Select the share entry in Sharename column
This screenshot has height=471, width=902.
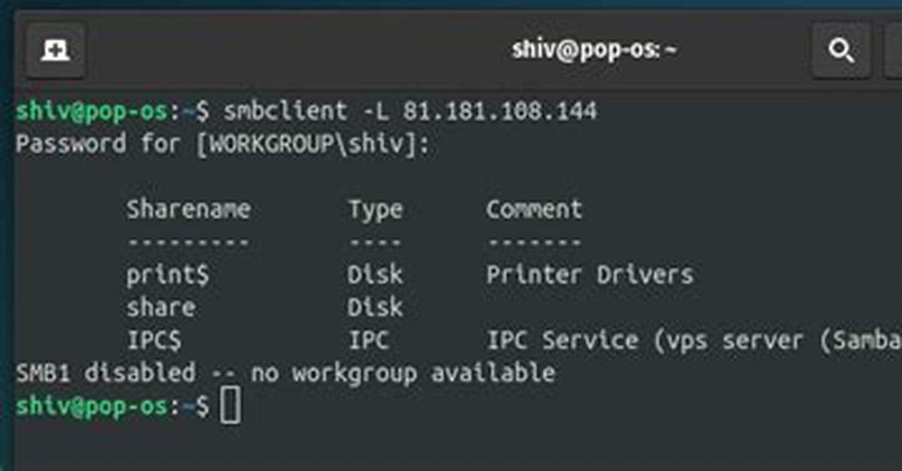160,307
